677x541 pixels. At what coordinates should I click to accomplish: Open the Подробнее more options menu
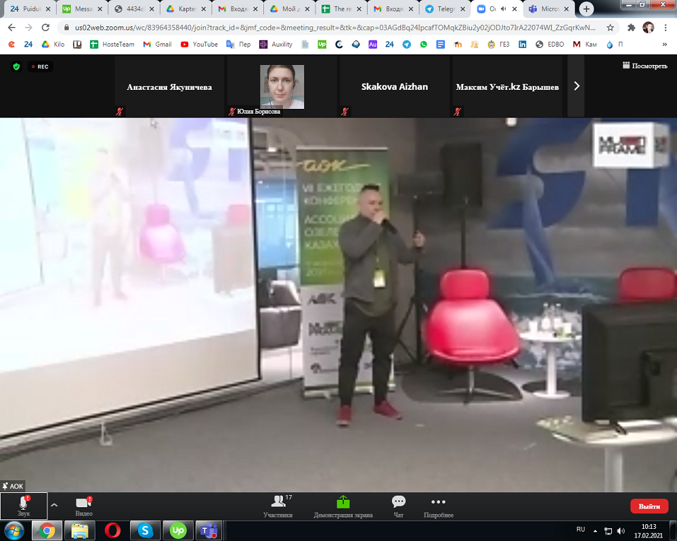coord(438,506)
